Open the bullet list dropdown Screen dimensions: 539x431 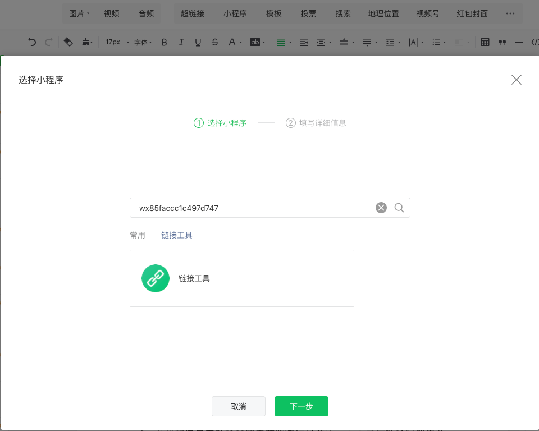pos(439,42)
